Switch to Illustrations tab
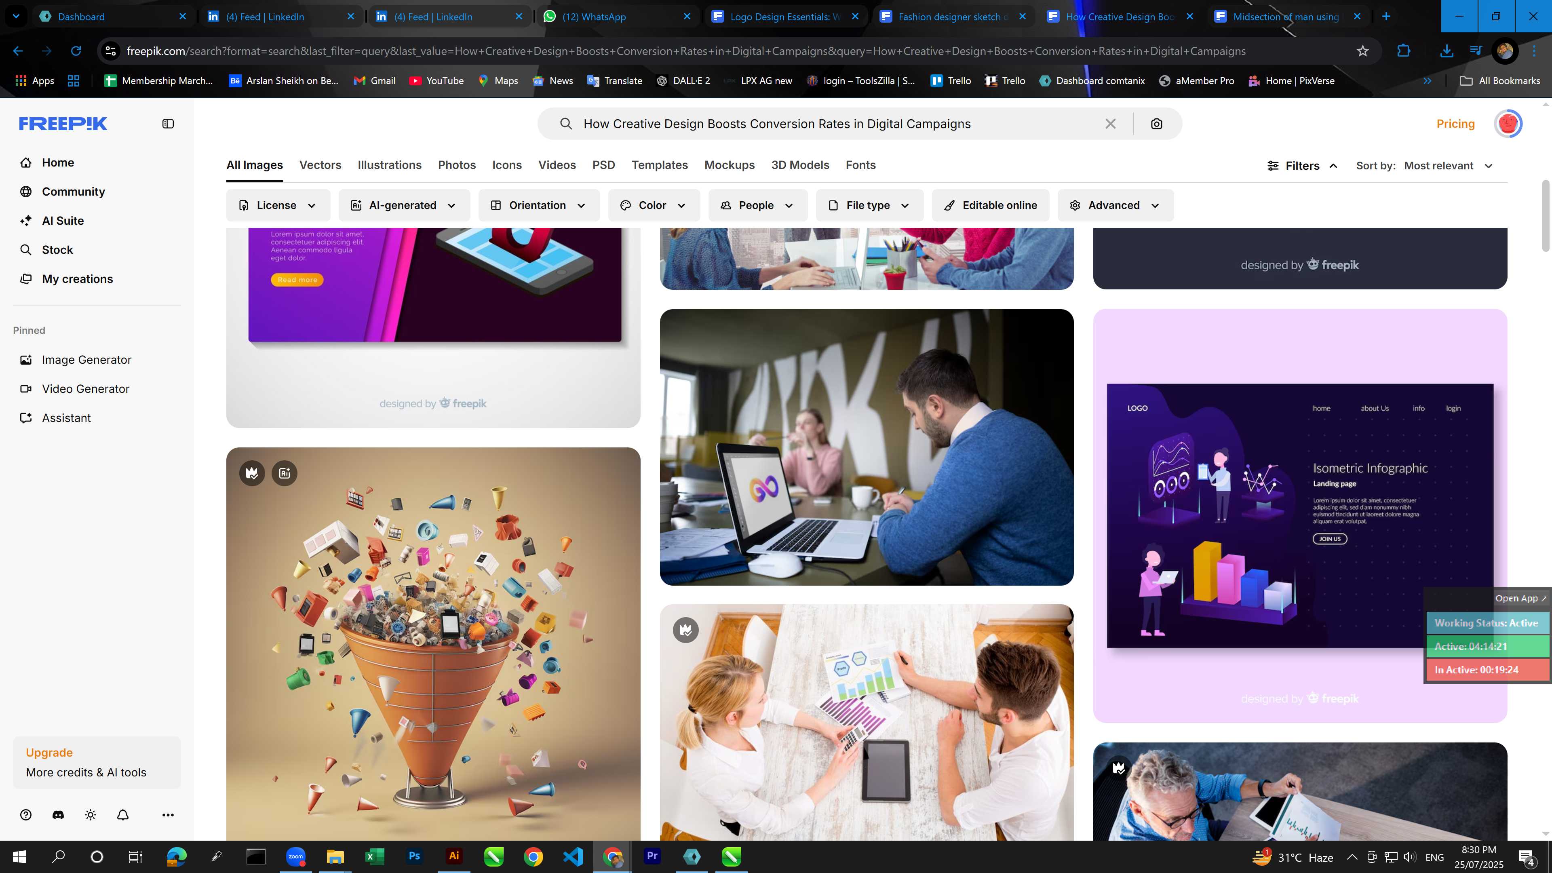Viewport: 1552px width, 873px height. (x=389, y=165)
